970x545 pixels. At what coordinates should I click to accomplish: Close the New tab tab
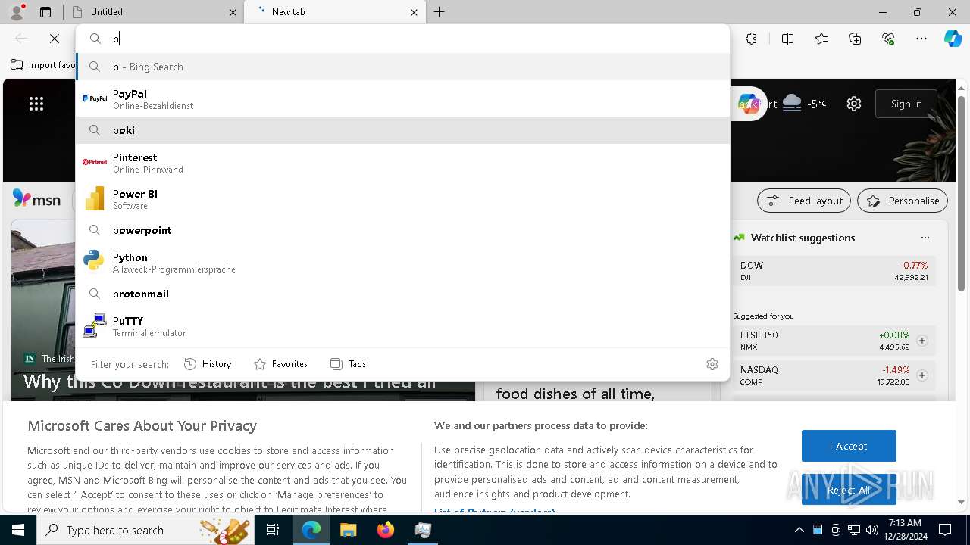click(x=414, y=12)
